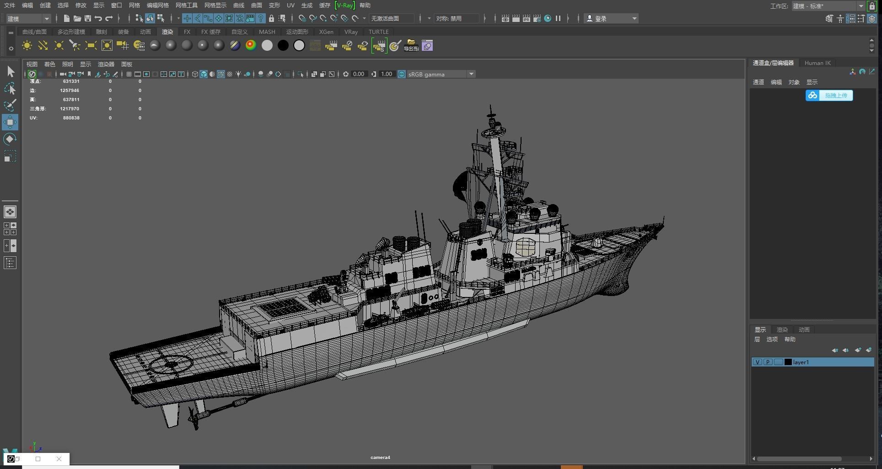Image resolution: width=882 pixels, height=469 pixels.
Task: Toggle layer1 playback P box
Action: [768, 362]
